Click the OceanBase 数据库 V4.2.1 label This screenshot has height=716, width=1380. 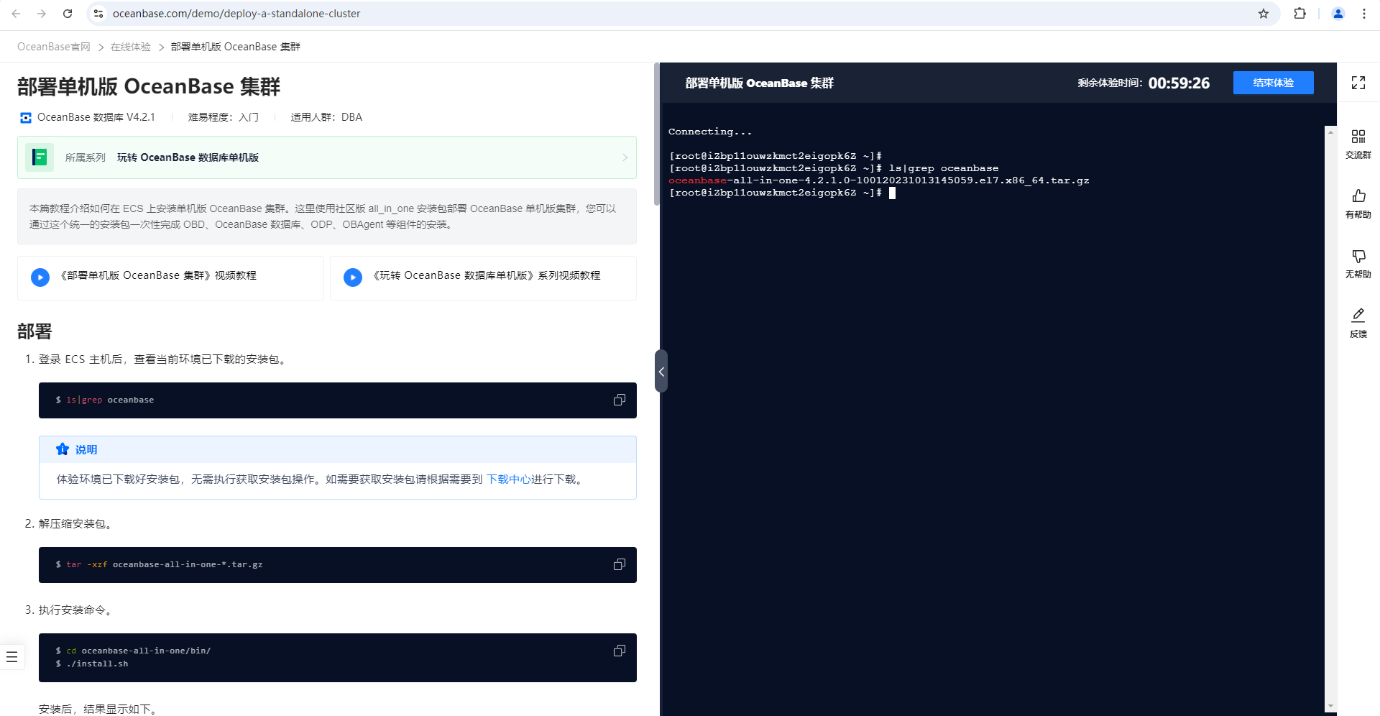[x=96, y=117]
